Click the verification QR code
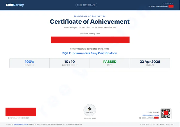The height and width of the screenshot is (127, 180). [x=166, y=114]
